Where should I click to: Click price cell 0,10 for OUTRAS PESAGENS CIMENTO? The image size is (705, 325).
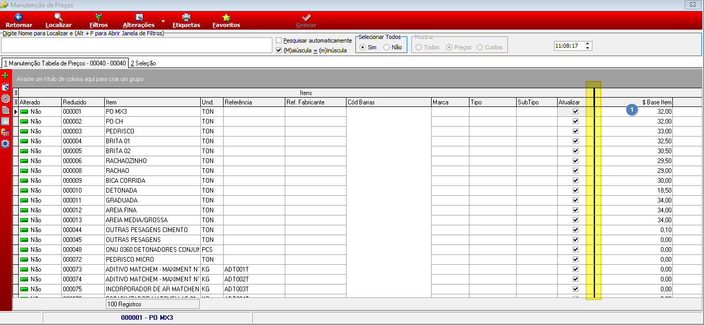[x=637, y=230]
